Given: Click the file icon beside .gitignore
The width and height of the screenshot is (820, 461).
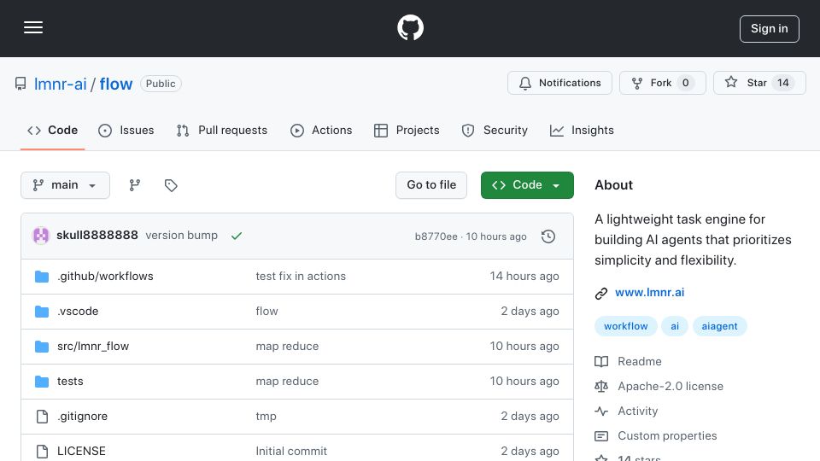Looking at the screenshot, I should click(42, 417).
